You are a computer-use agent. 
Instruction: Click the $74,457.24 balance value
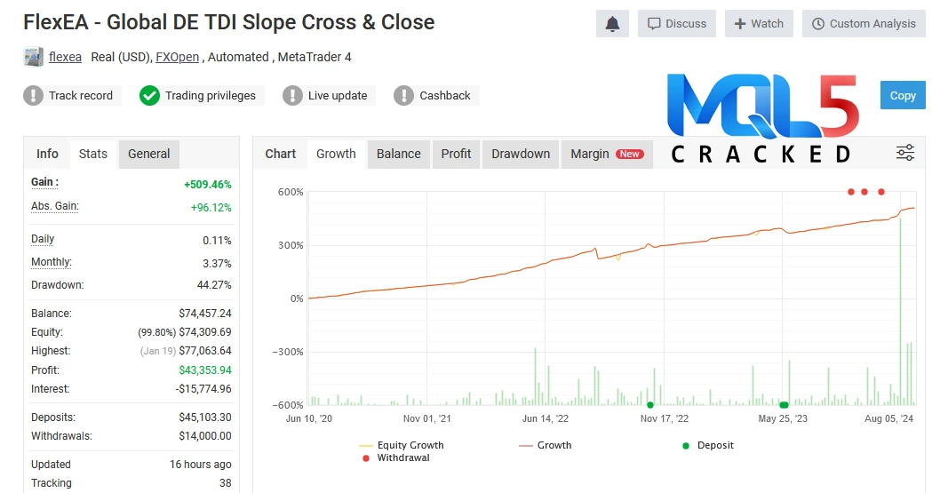205,314
